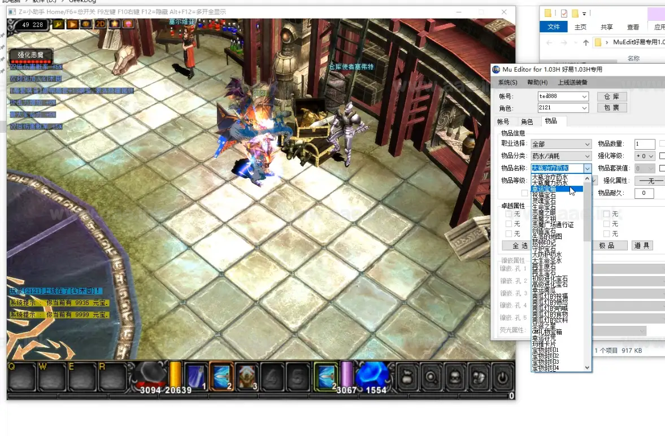This screenshot has width=665, height=436.
Task: Click empty hotbar slot 5
Action: point(297,376)
